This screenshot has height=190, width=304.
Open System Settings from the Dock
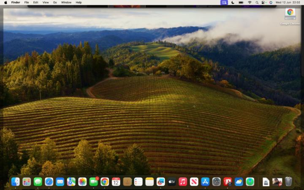pos(216,182)
